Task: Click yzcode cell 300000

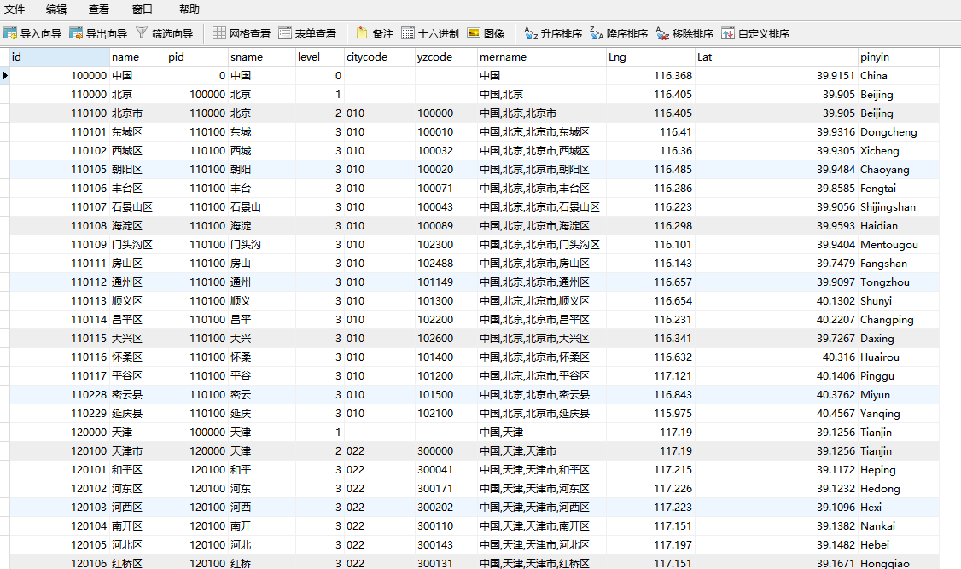Action: pyautogui.click(x=446, y=451)
